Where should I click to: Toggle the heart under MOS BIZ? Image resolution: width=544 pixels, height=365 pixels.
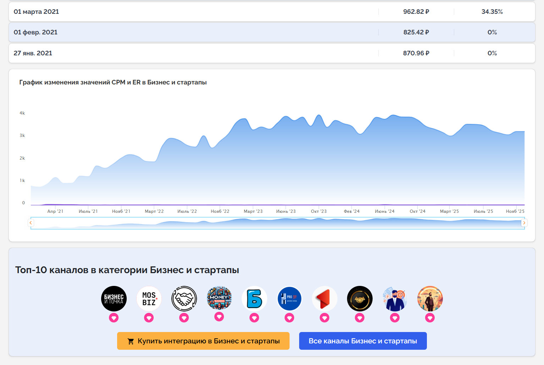(149, 318)
